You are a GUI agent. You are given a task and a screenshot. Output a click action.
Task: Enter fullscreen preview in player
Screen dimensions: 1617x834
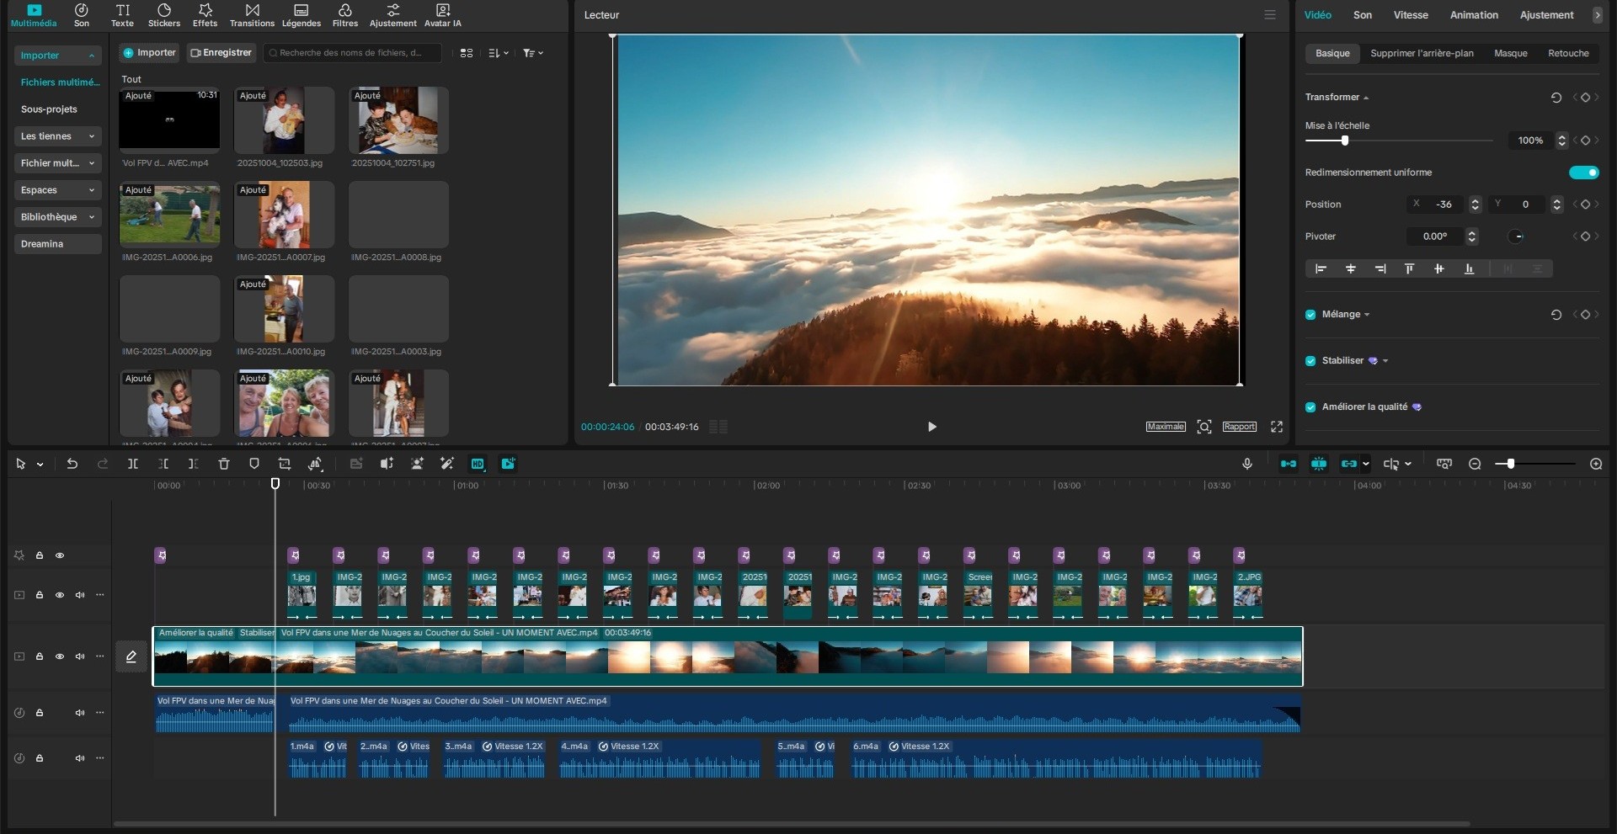[1277, 427]
